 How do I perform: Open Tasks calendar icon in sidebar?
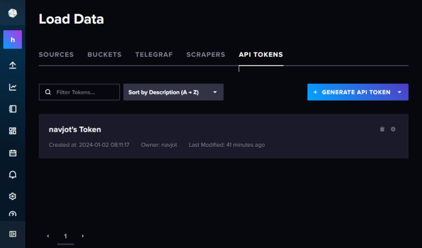(x=12, y=153)
